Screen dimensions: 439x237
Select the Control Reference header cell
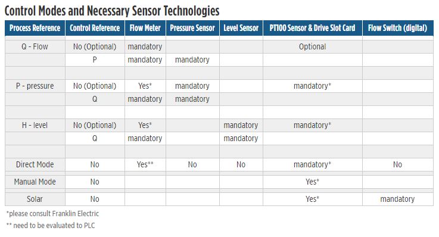tap(95, 28)
